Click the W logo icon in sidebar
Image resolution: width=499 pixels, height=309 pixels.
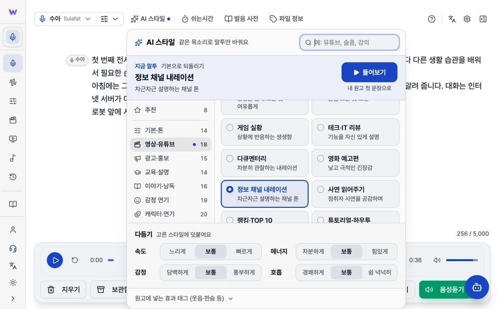pos(13,12)
